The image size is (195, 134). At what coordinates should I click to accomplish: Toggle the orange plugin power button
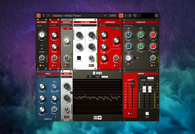tap(39, 16)
